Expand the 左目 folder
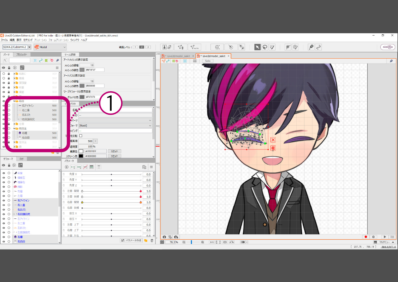Viewport: 398px width, 282px height. pos(14,124)
